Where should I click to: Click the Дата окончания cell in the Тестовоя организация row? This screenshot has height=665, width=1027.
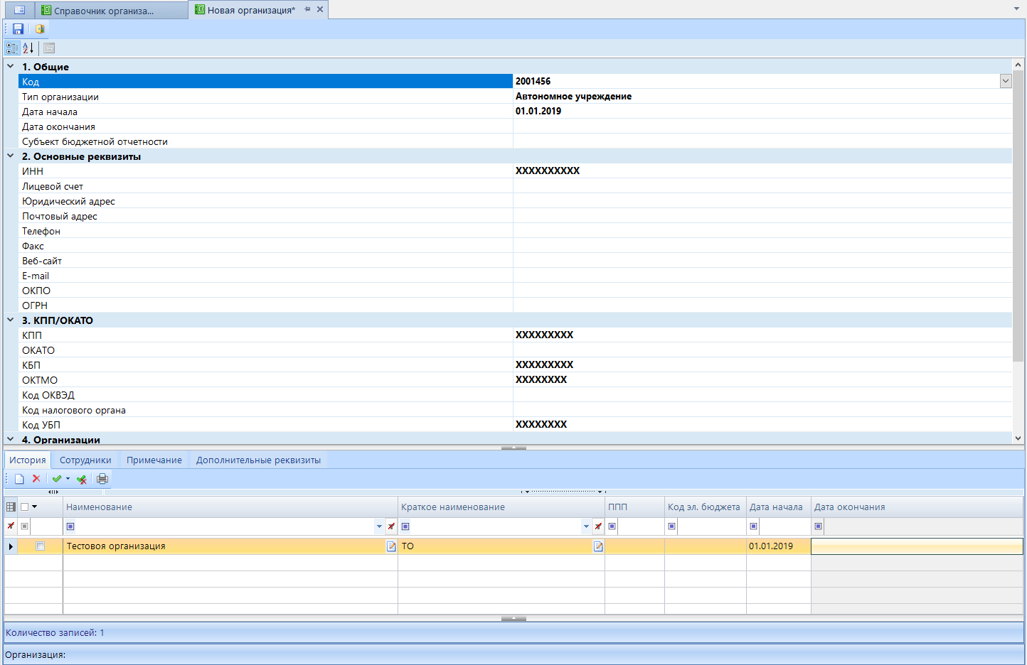[x=917, y=546]
